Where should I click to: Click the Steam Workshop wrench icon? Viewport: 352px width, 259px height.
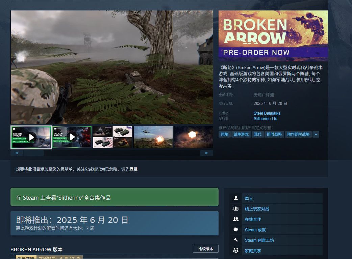[236, 240]
